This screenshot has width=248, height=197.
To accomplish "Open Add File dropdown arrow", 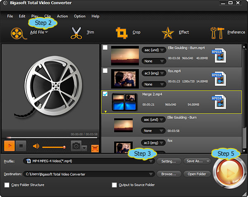I will [46, 32].
